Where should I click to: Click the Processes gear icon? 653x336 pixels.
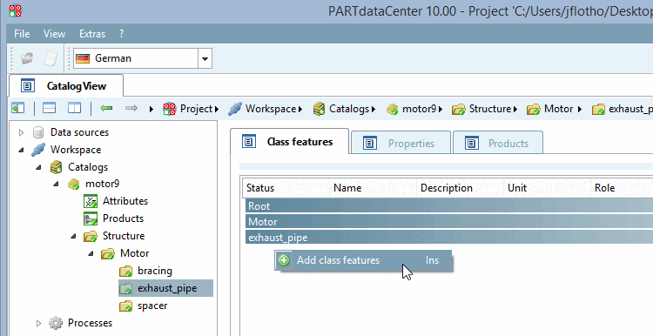56,323
